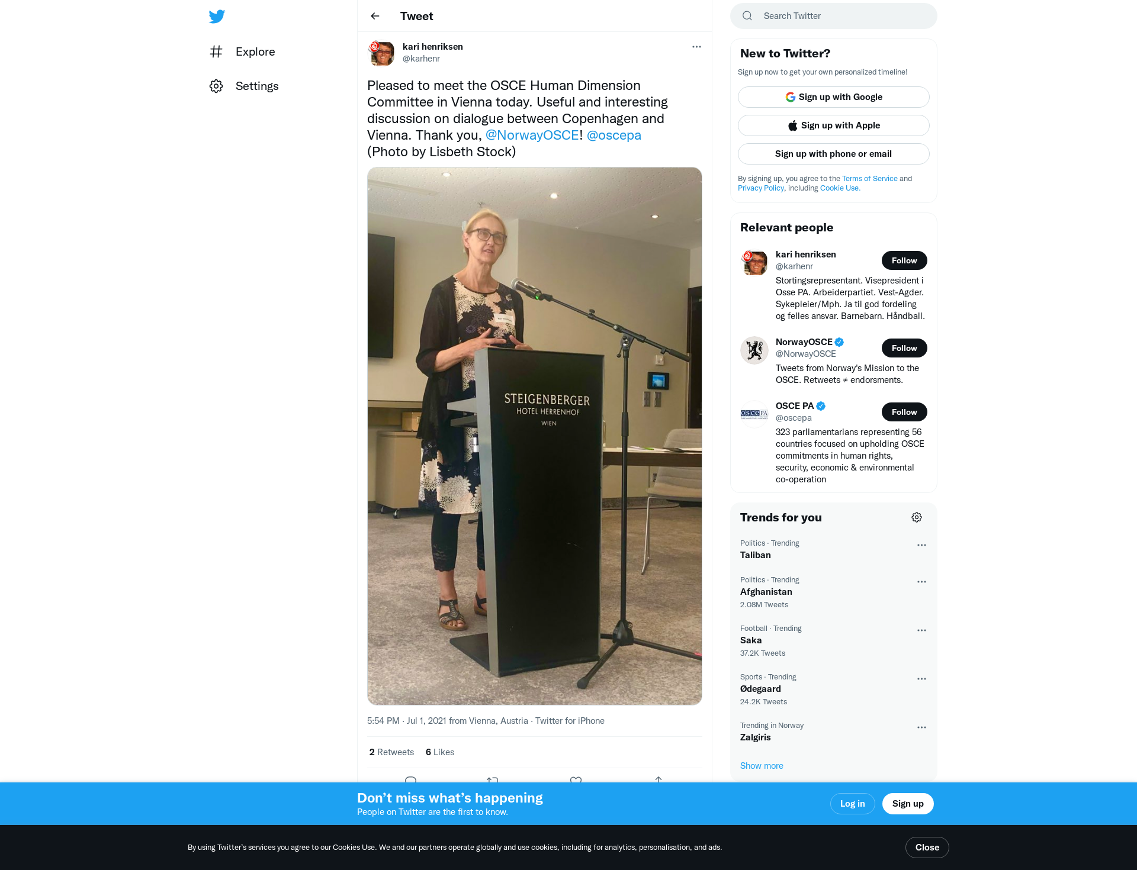Follow the OSCE PA account

(x=904, y=412)
